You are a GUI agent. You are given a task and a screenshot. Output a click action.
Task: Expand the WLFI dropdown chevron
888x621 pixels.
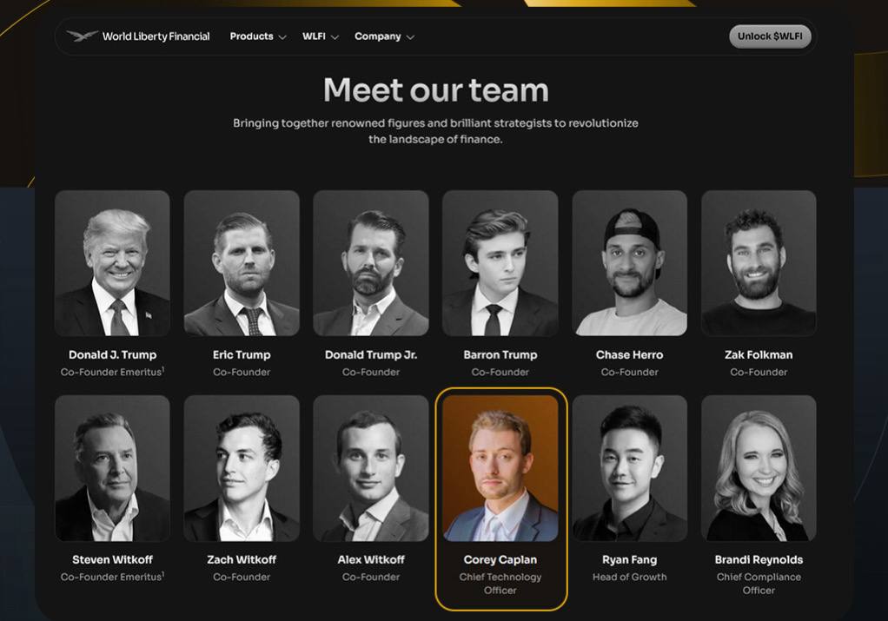click(335, 37)
